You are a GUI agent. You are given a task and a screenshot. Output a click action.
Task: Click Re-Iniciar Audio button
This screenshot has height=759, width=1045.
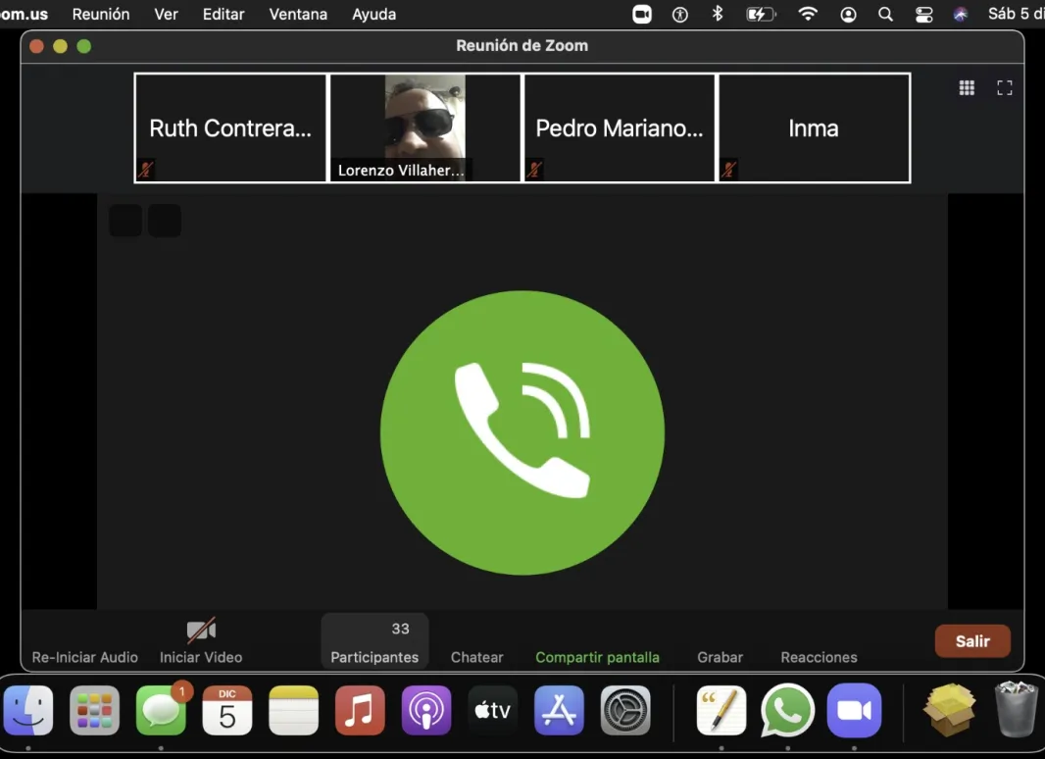click(x=84, y=656)
